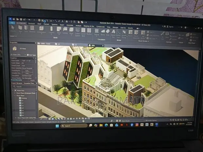Click the Text tool in quick access toolbar

coord(63,21)
